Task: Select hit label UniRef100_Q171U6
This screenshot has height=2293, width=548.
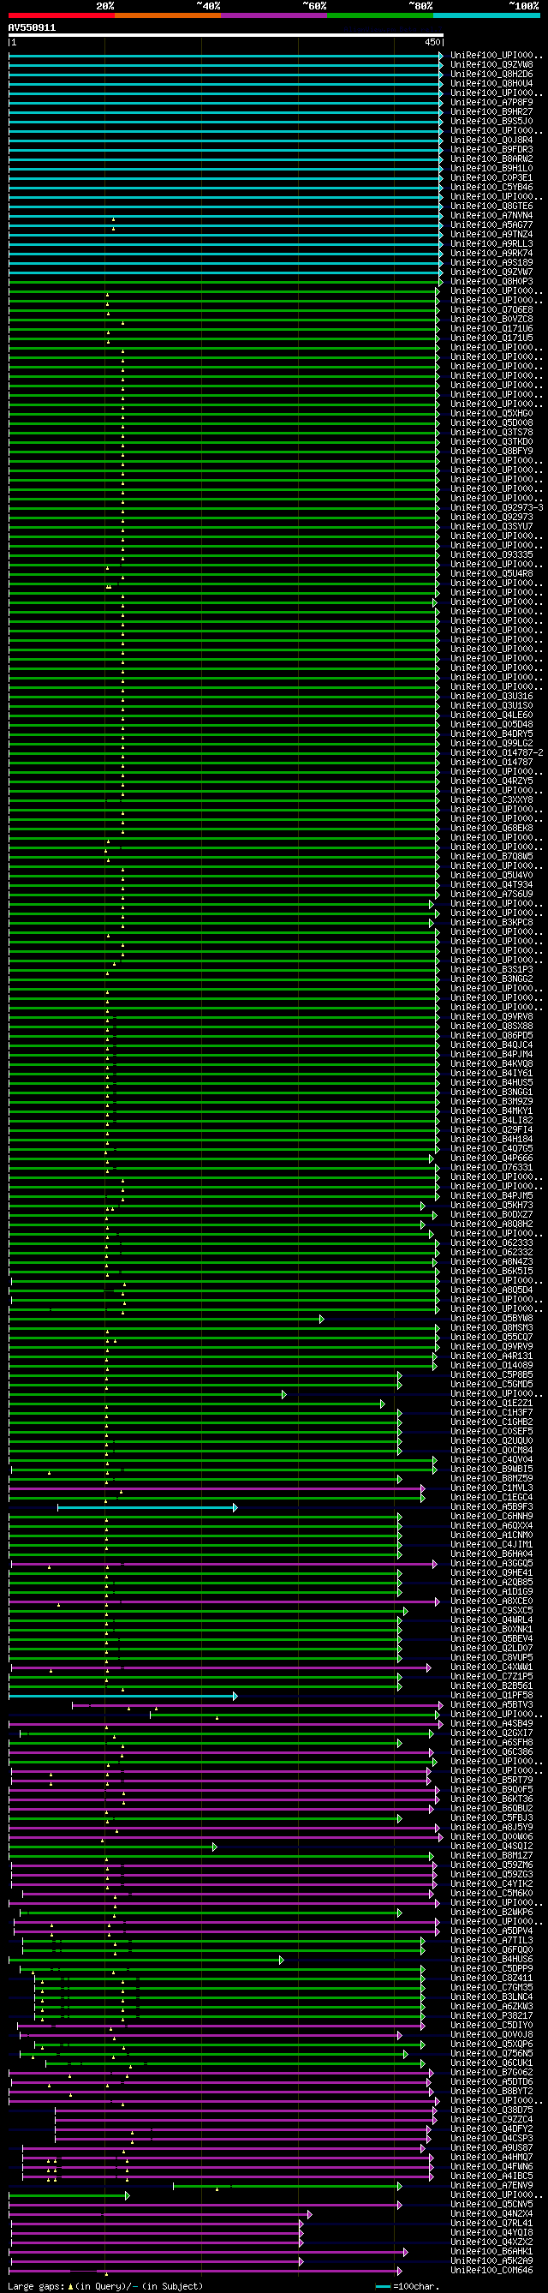Action: click(x=492, y=328)
